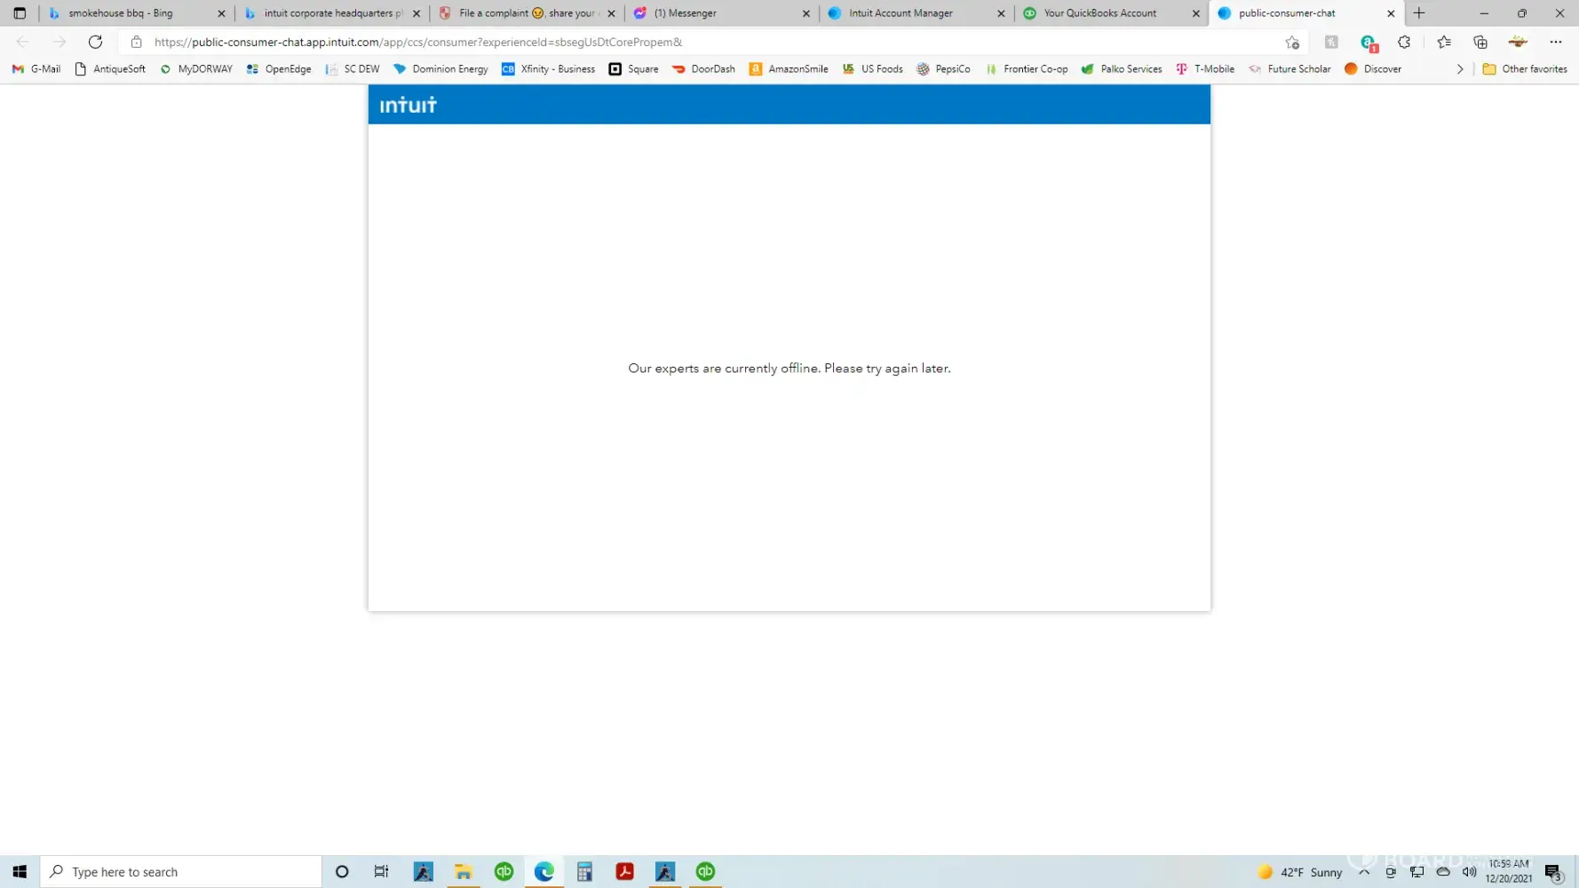This screenshot has height=888, width=1579.
Task: Go back with the browser back arrow
Action: (x=23, y=42)
